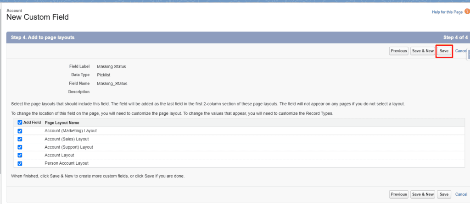
Task: Click the top Previous button
Action: 398,51
